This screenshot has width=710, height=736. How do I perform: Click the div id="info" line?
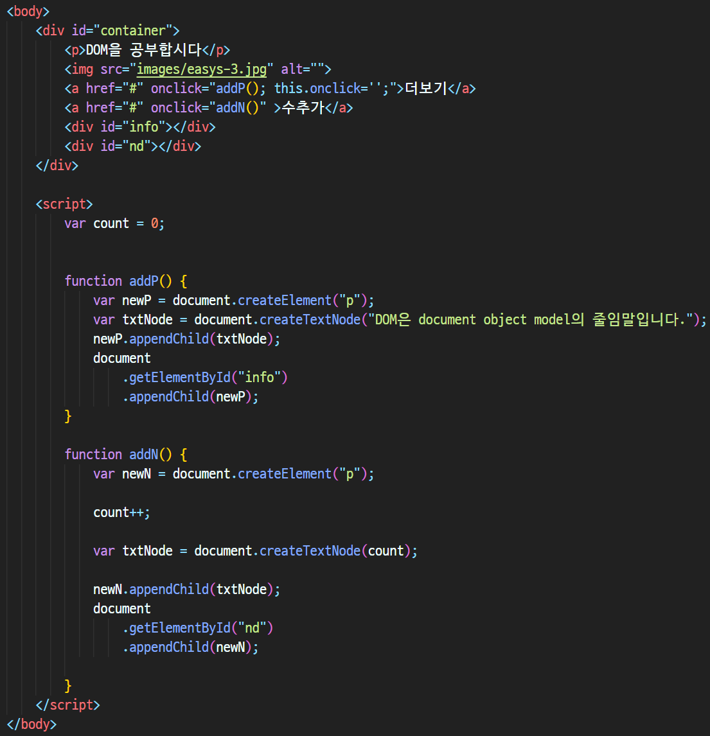coord(140,127)
